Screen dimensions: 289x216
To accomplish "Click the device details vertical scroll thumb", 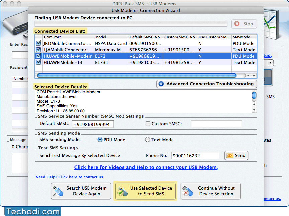I will [x=254, y=95].
